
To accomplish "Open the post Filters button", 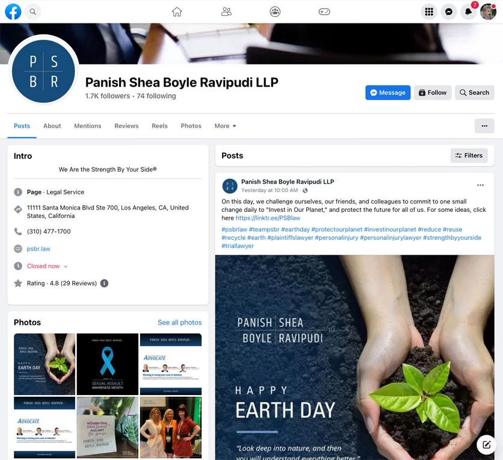I will point(469,155).
